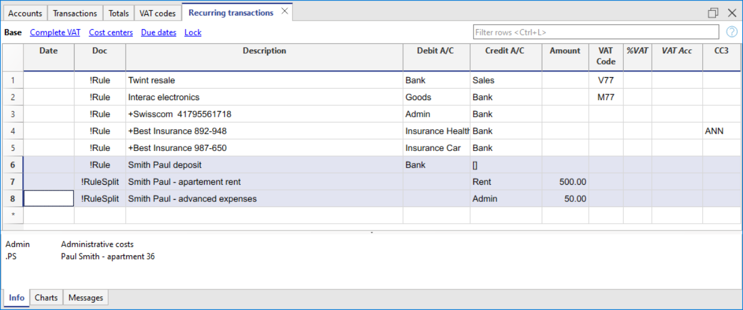Screen dimensions: 743x310
Task: Show the Messages bottom tab
Action: [x=86, y=297]
